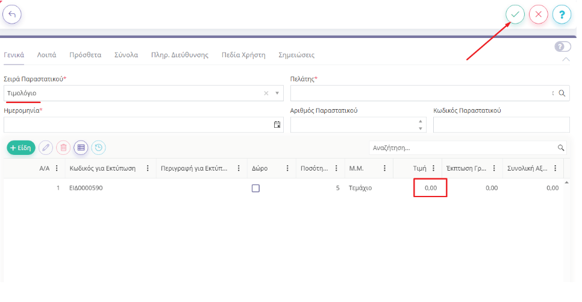Open help via the question mark icon
This screenshot has height=302, width=582.
[562, 14]
